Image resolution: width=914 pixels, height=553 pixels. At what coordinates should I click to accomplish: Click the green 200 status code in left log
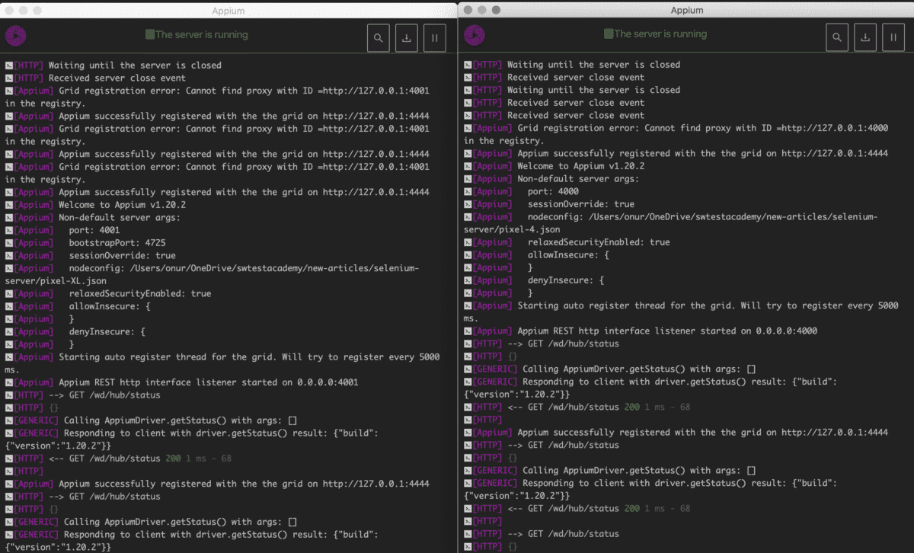[x=175, y=458]
